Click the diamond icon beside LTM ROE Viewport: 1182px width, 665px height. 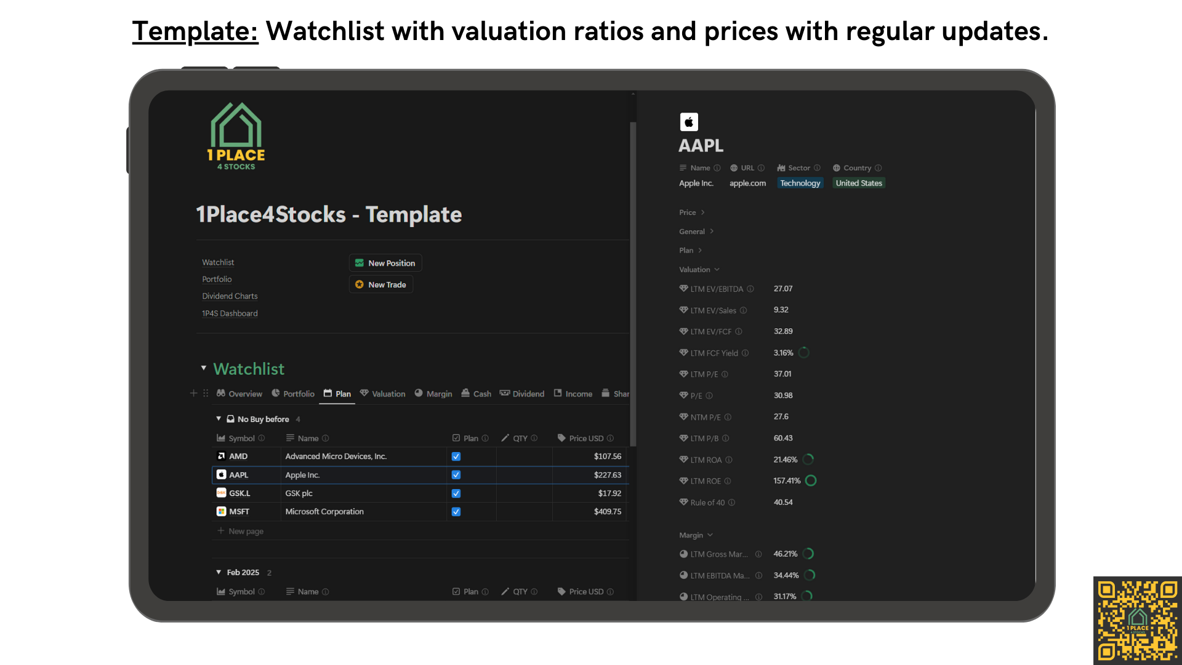[683, 481]
